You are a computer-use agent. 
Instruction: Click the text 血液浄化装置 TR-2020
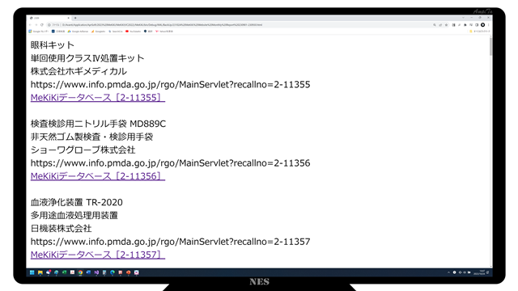(x=77, y=202)
